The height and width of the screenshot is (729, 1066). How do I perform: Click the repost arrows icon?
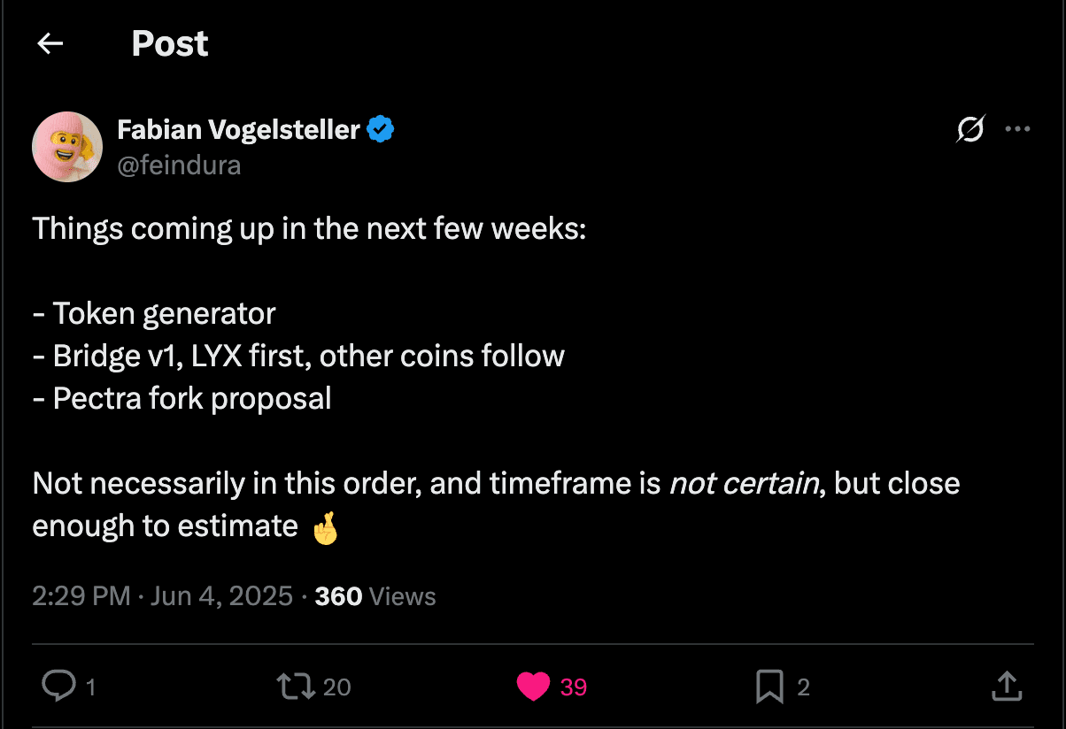pyautogui.click(x=295, y=687)
